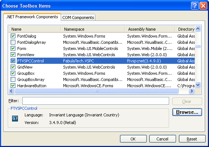Select the .NET Framework Components tab

pos(32,17)
